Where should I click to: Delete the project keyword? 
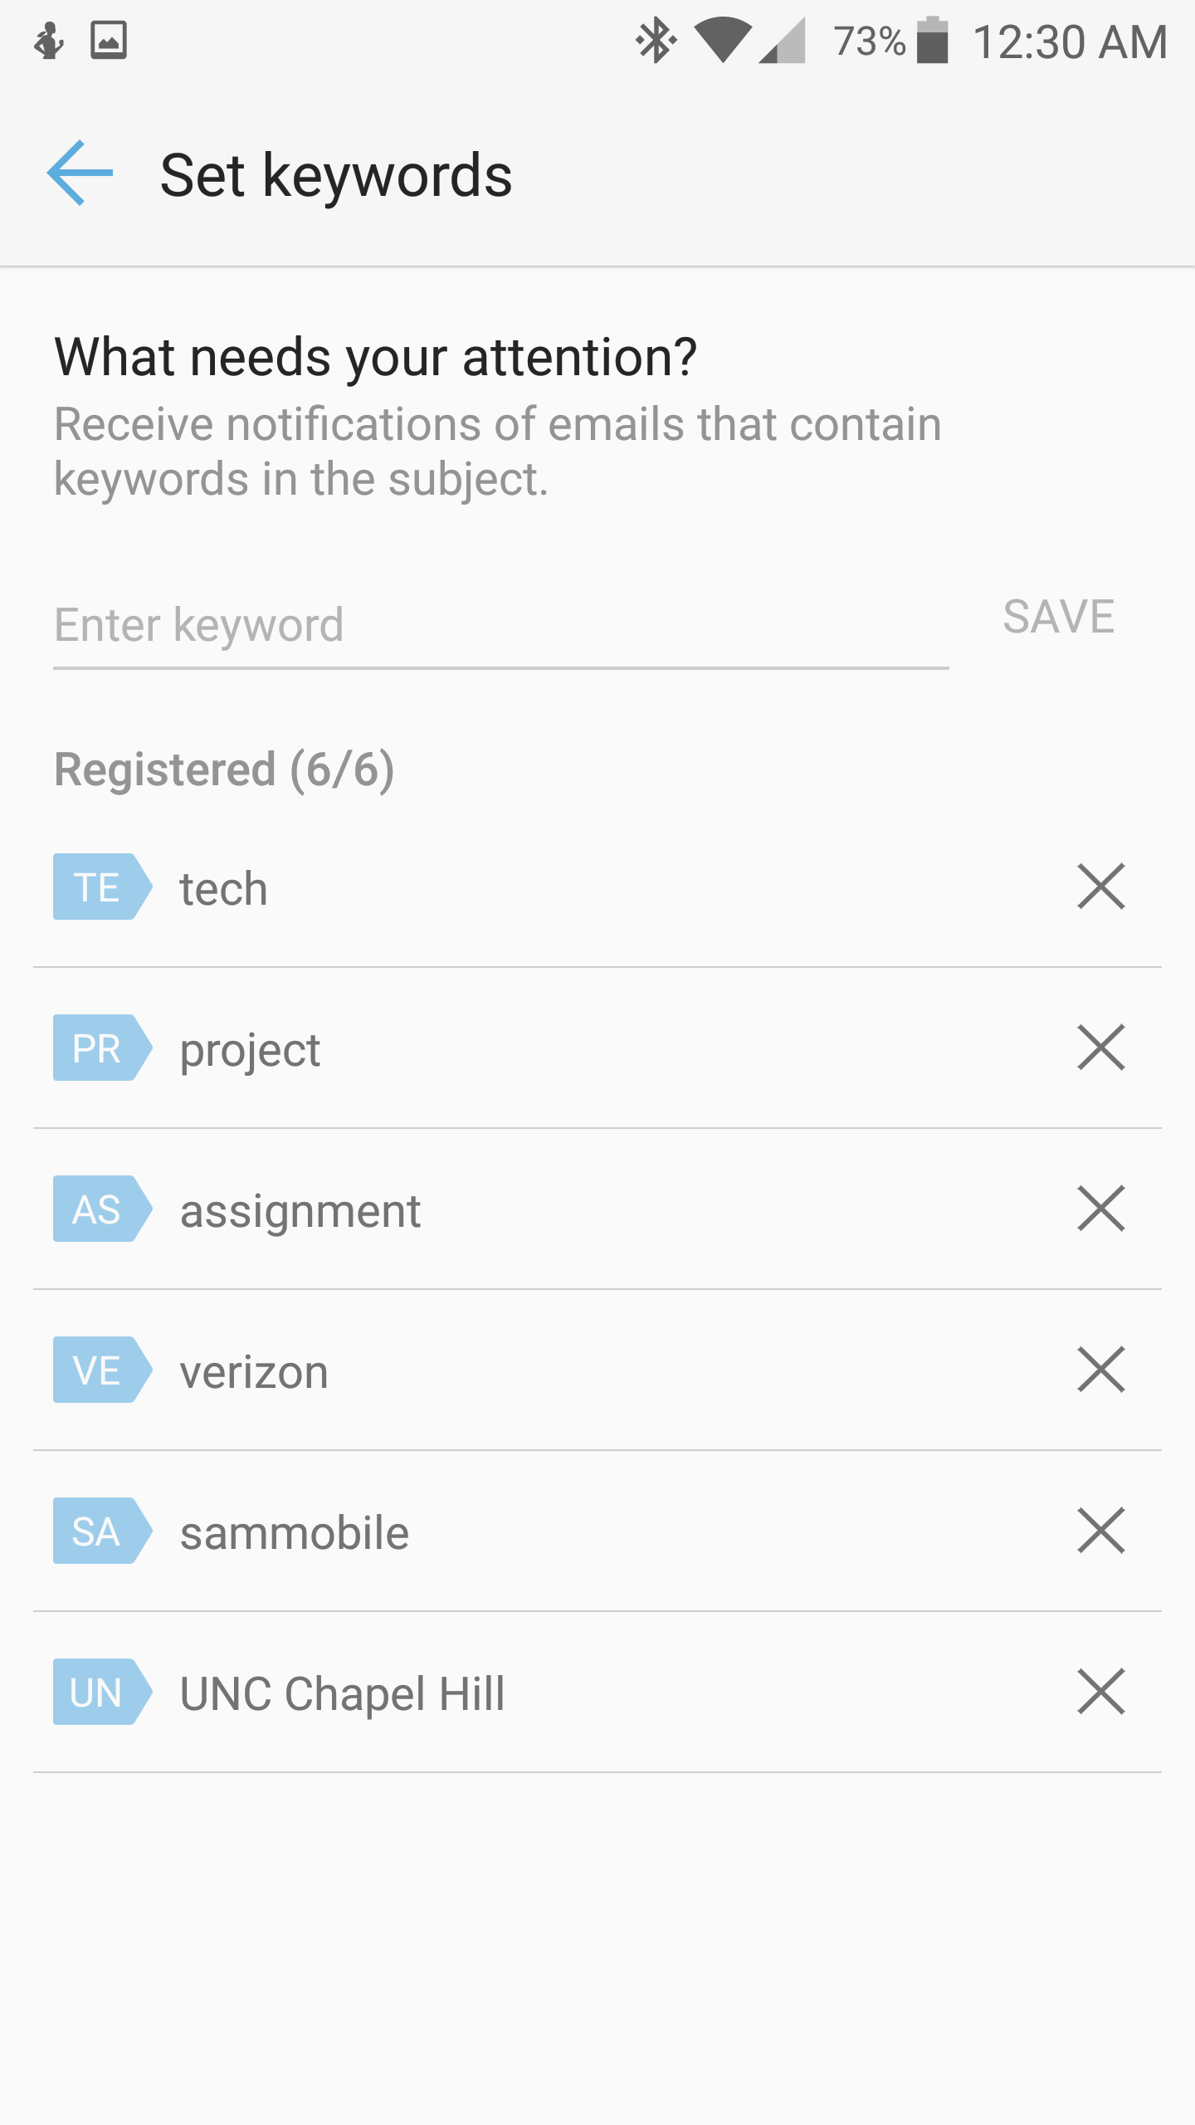[x=1100, y=1048]
